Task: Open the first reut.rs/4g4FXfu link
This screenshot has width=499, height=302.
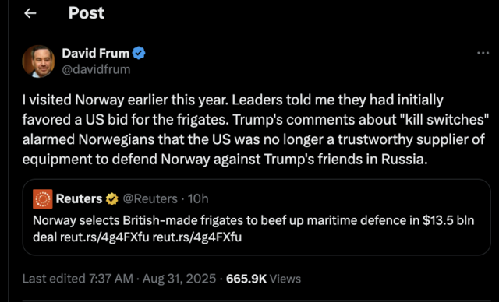Action: coord(104,237)
